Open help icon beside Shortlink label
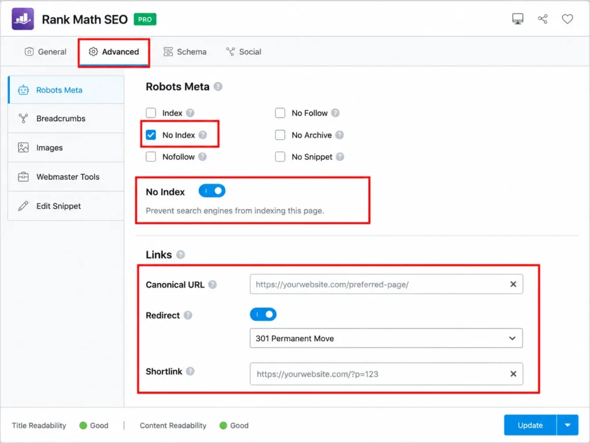590x443 pixels. coord(190,371)
